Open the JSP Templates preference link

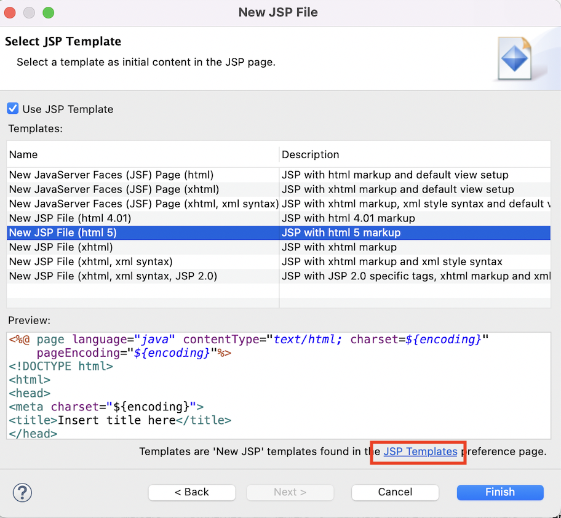pyautogui.click(x=420, y=452)
